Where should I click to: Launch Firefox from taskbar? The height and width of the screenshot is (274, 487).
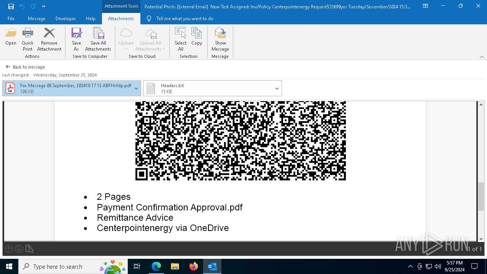[x=194, y=266]
